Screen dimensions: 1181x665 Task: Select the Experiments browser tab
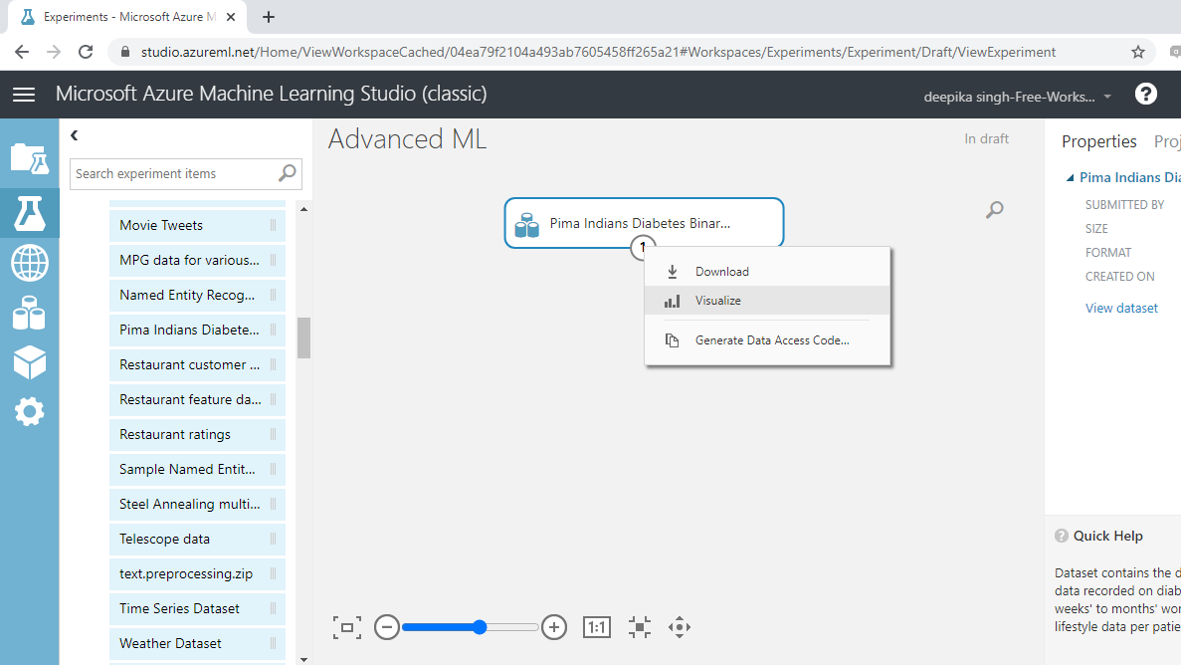point(128,17)
